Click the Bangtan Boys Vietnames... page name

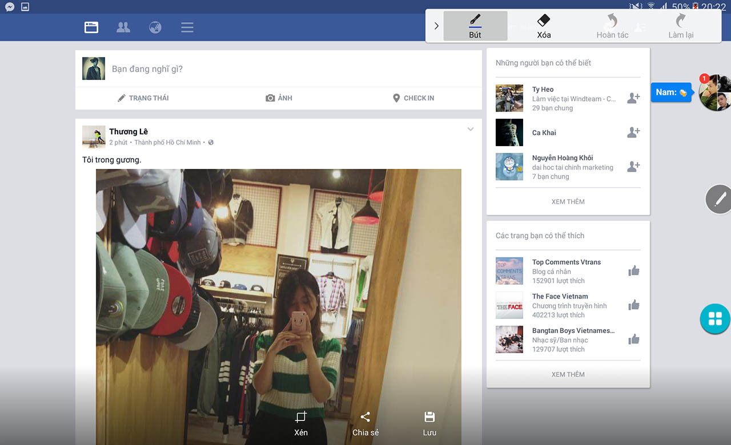pyautogui.click(x=573, y=331)
